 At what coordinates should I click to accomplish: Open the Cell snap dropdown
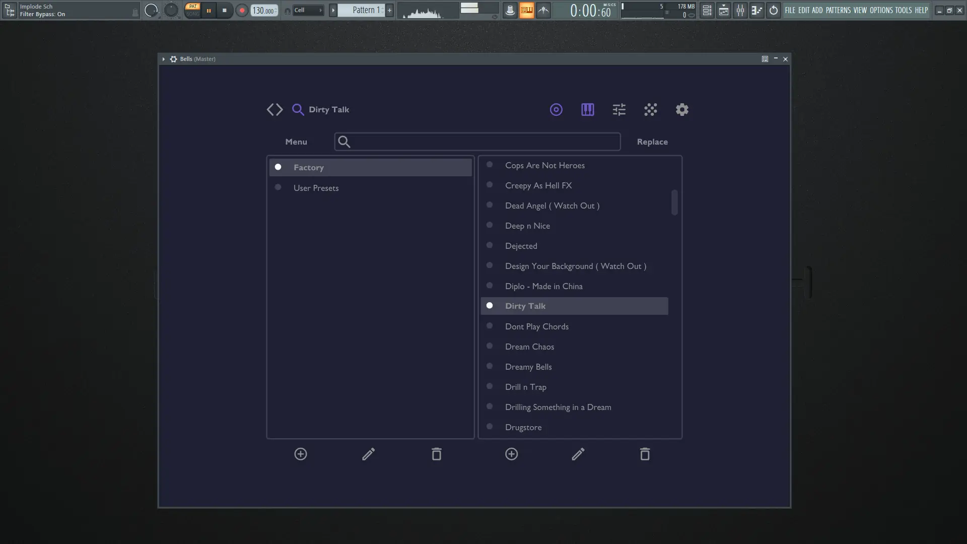[x=307, y=10]
